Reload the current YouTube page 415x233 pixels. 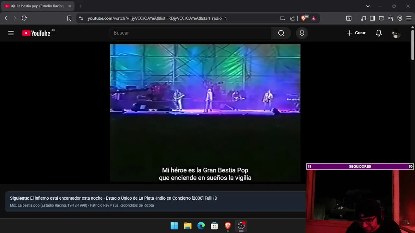click(24, 18)
